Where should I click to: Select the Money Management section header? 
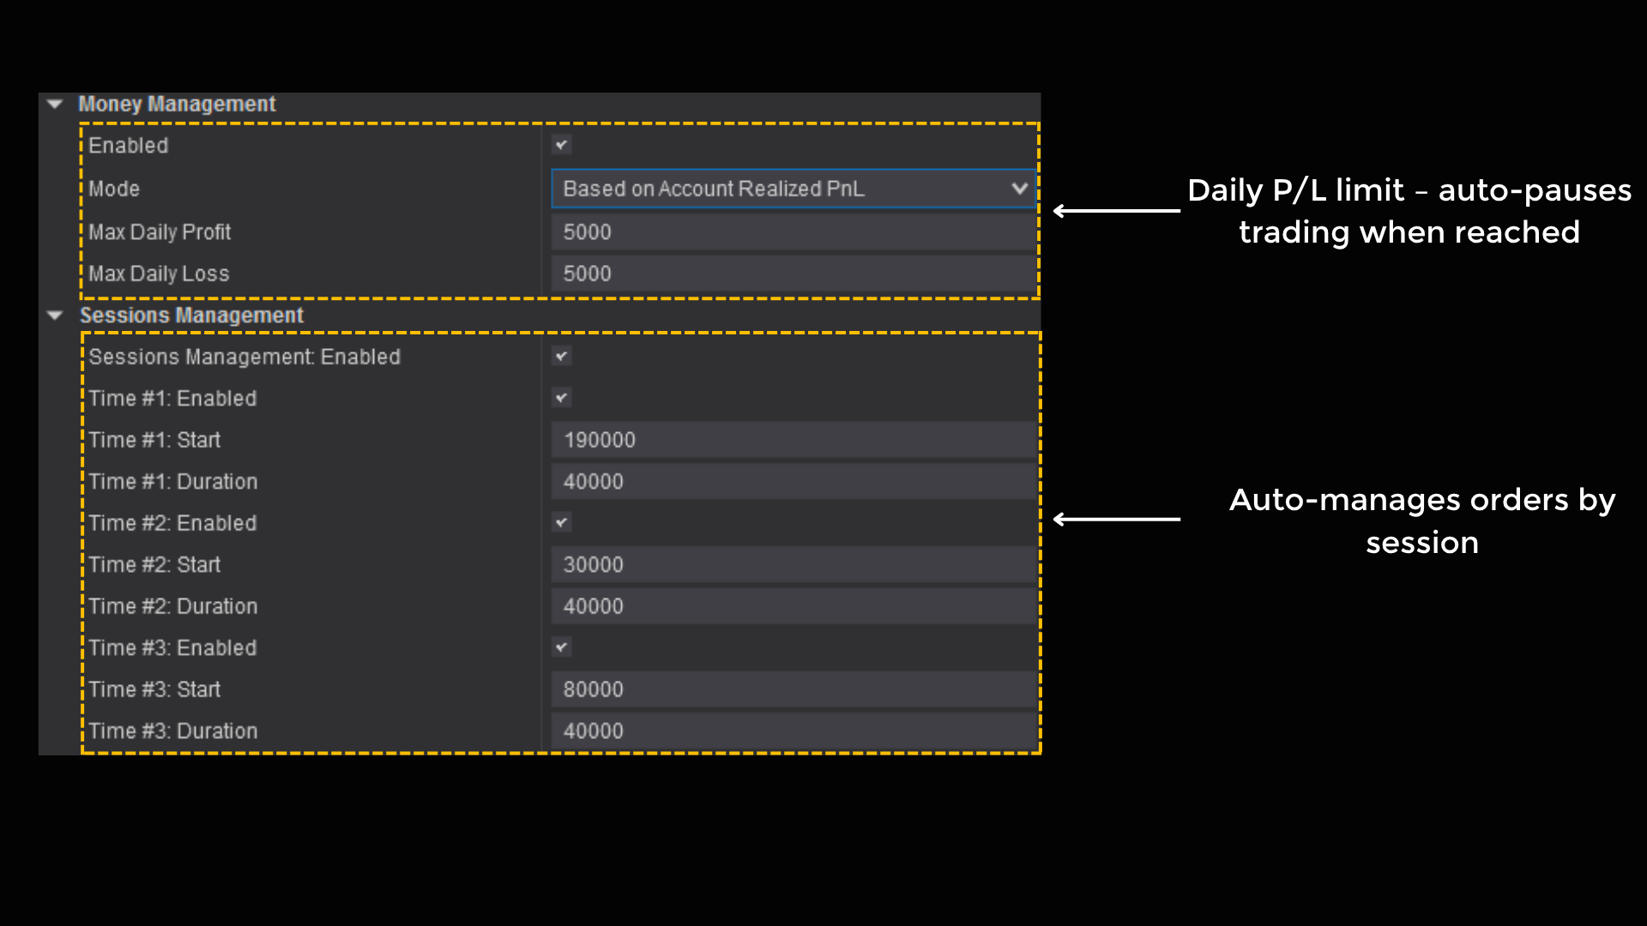[x=177, y=104]
